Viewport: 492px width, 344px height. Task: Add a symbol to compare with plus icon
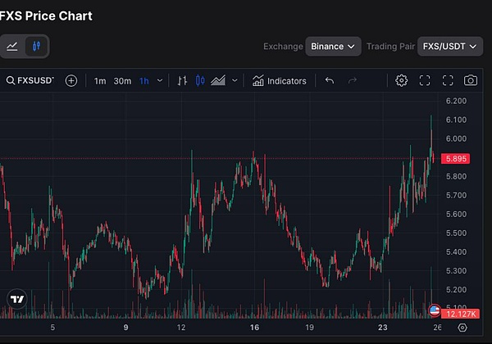click(71, 80)
